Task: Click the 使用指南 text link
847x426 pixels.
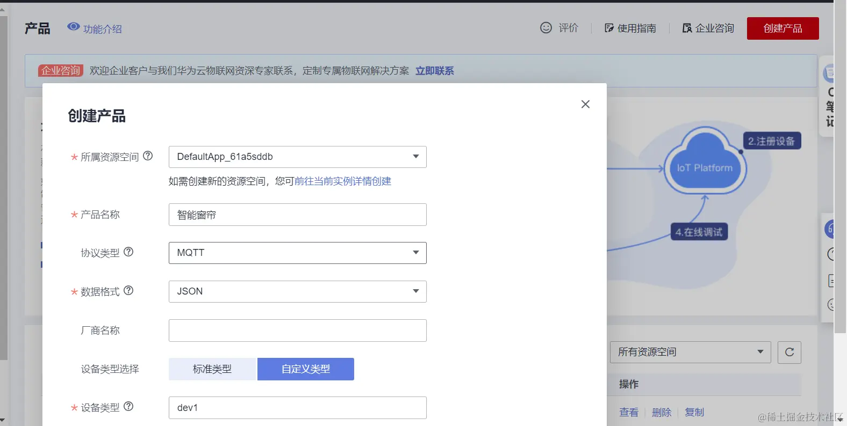Action: point(637,28)
